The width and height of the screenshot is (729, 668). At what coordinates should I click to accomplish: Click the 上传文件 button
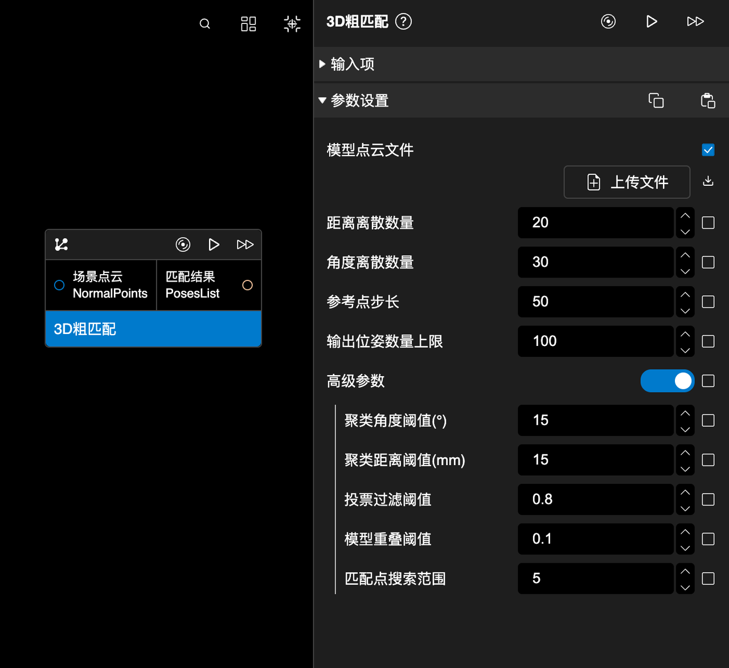coord(626,182)
